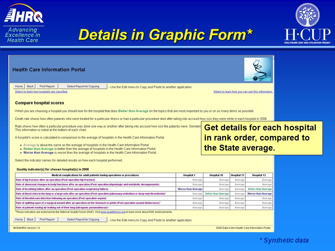Viewport: 335px width, 251px height.
Task: Click the 'Medical complications for adult patients' table header
Action: click(x=95, y=175)
